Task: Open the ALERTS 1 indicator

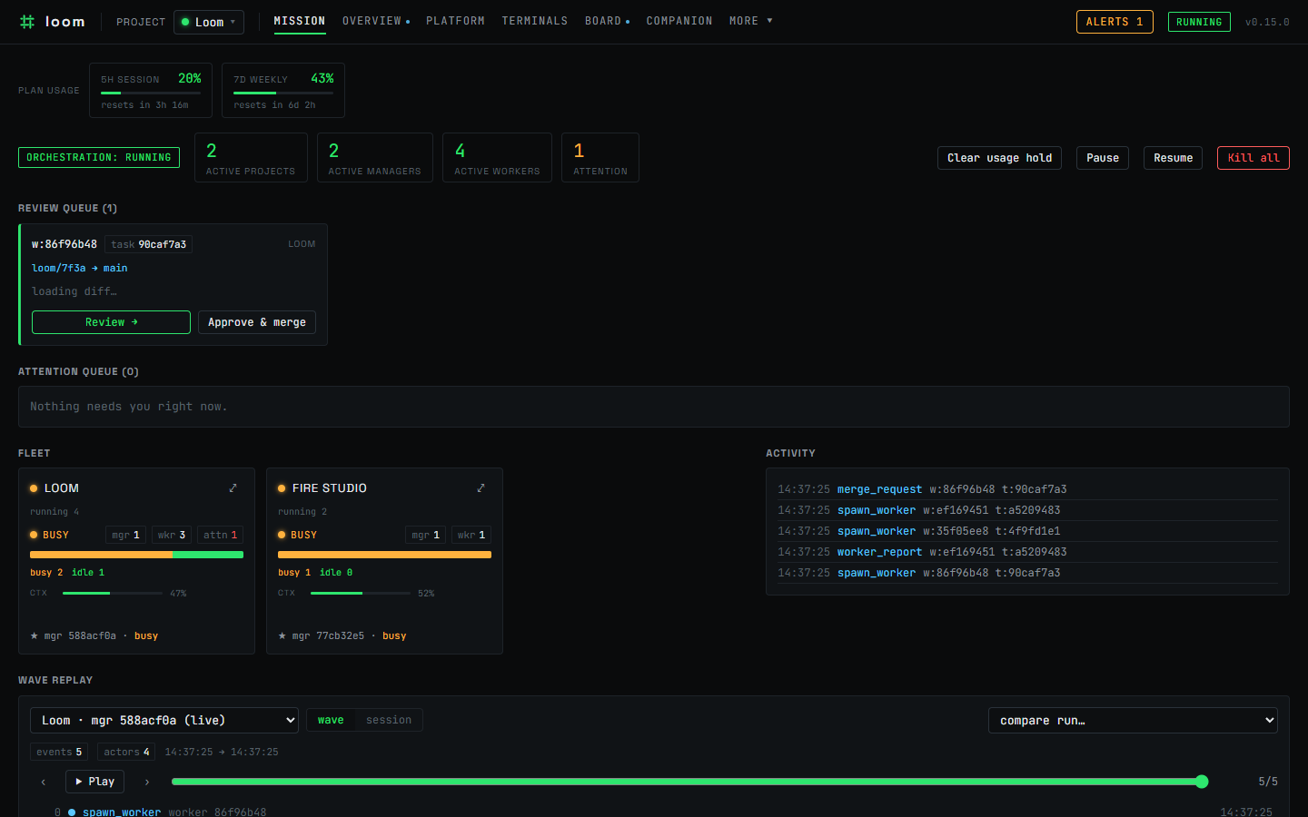Action: pos(1115,22)
